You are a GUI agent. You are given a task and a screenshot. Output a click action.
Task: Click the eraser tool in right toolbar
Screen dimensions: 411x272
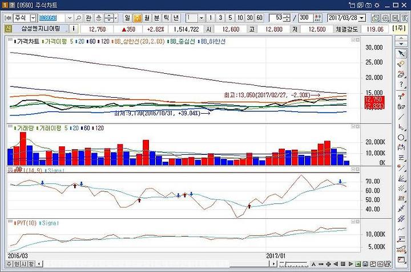pyautogui.click(x=401, y=64)
